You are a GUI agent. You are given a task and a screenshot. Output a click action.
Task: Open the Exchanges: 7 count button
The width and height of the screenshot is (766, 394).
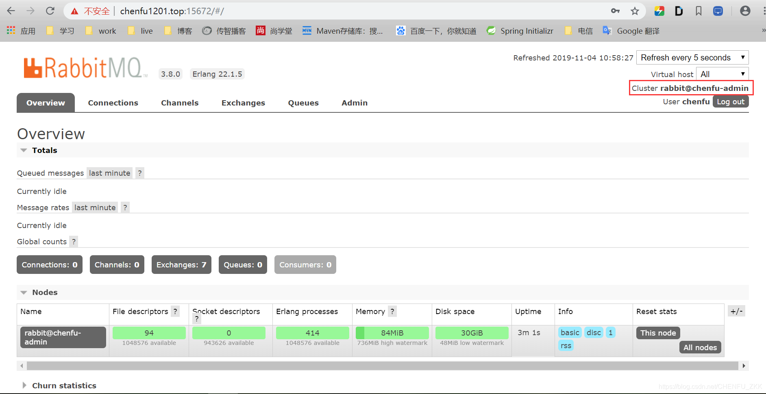[181, 265]
